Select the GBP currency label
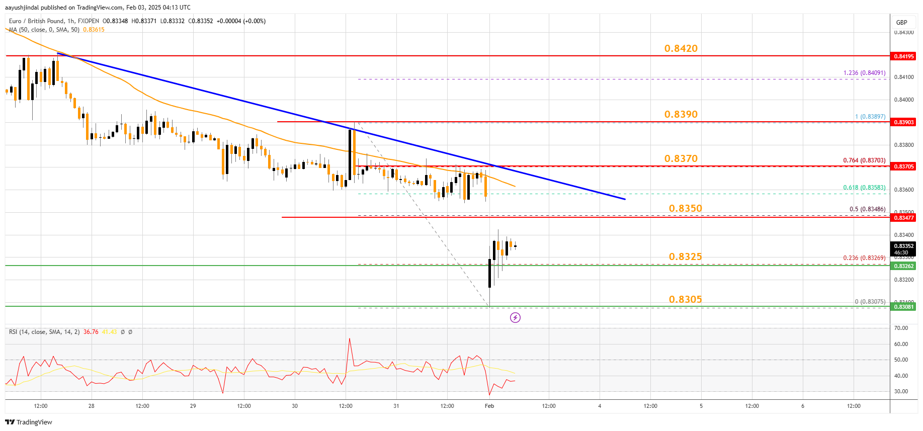Viewport: 923px width, 431px height. click(901, 22)
